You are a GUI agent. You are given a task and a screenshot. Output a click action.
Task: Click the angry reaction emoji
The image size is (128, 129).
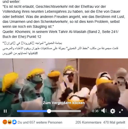(5, 122)
